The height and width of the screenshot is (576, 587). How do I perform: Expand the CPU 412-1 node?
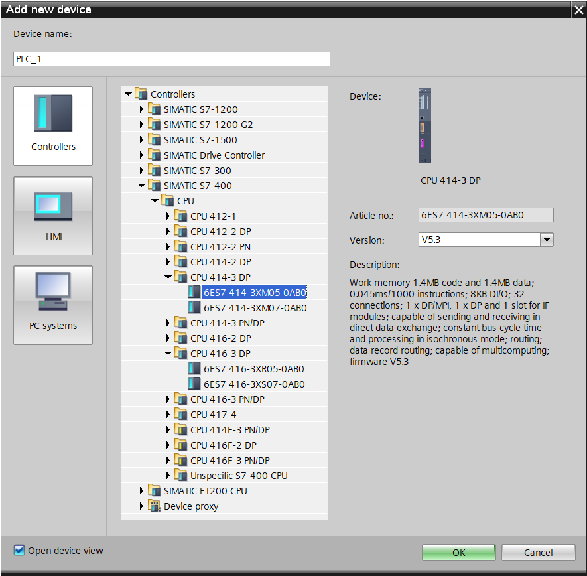pos(168,216)
